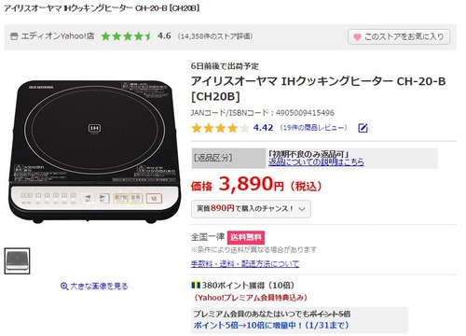This screenshot has width=466, height=336.
Task: Click the yellow product review stars
Action: pyautogui.click(x=220, y=128)
